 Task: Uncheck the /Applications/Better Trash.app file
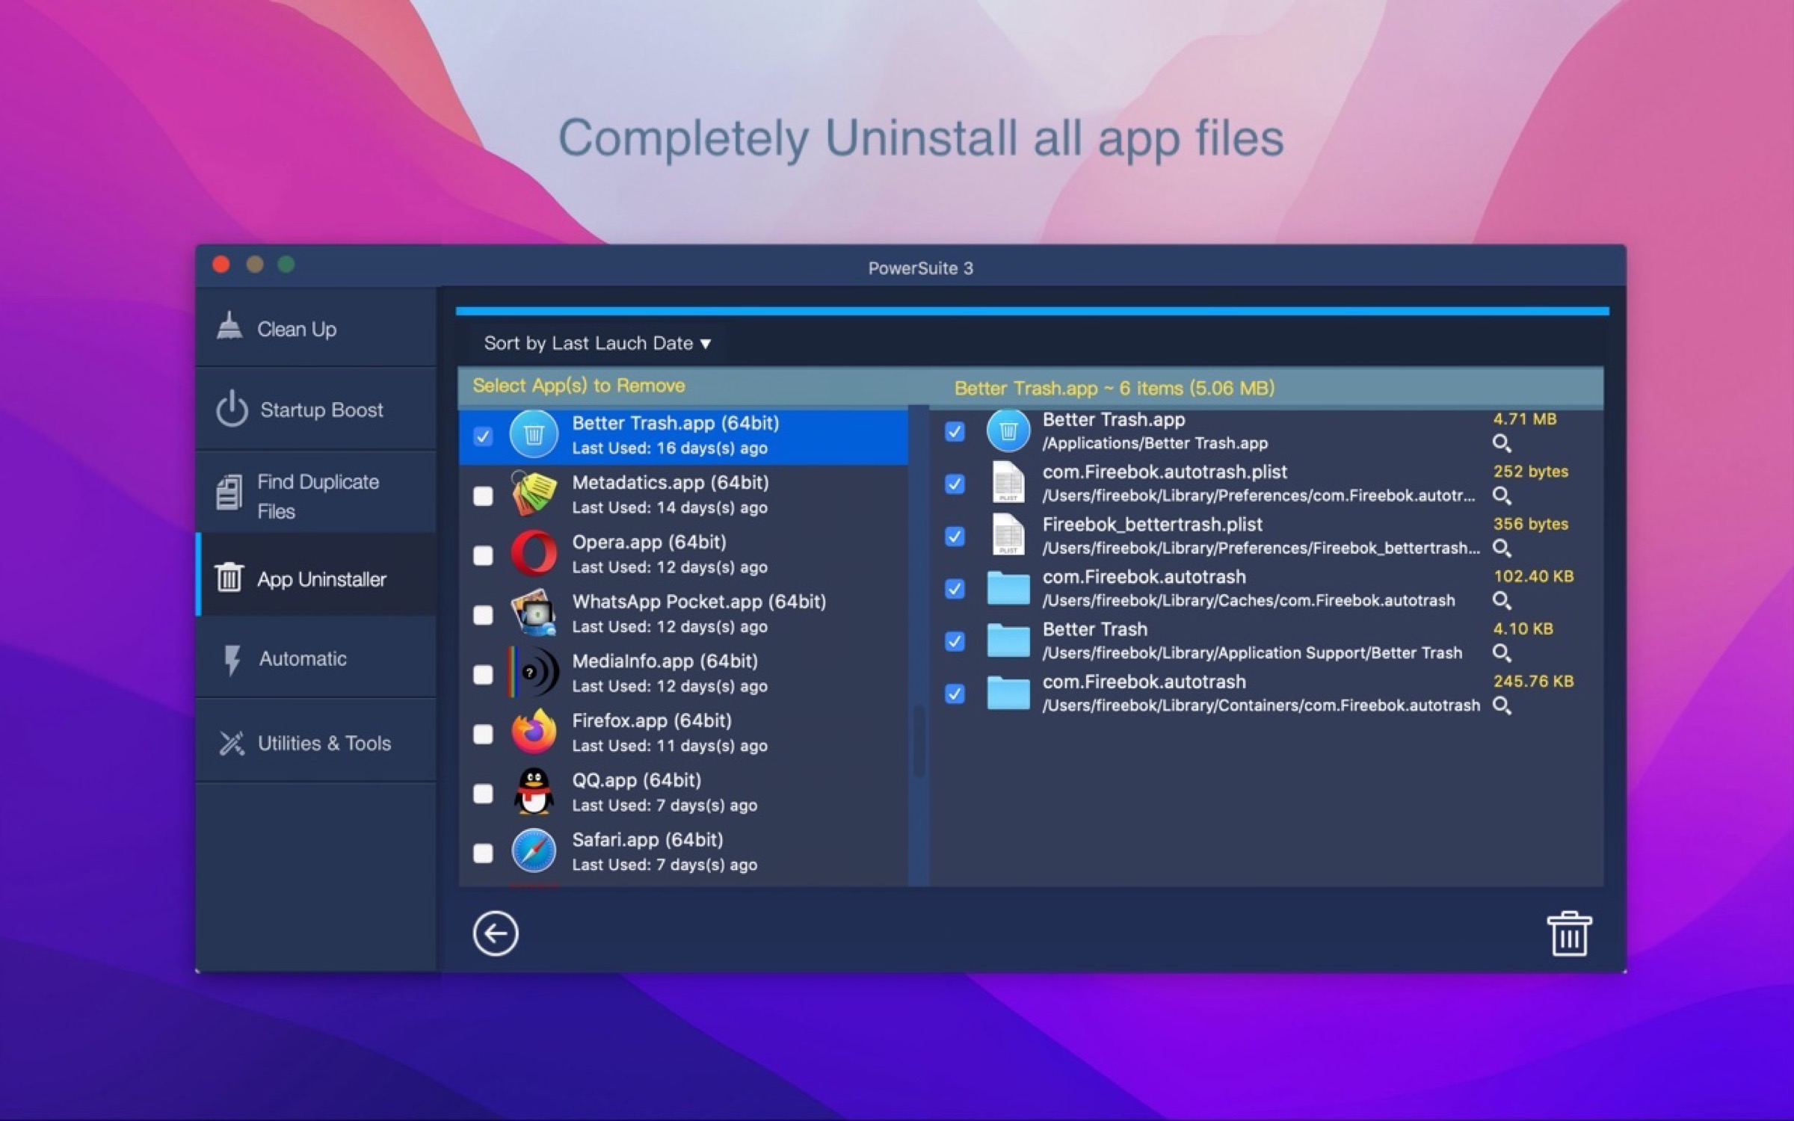coord(955,431)
